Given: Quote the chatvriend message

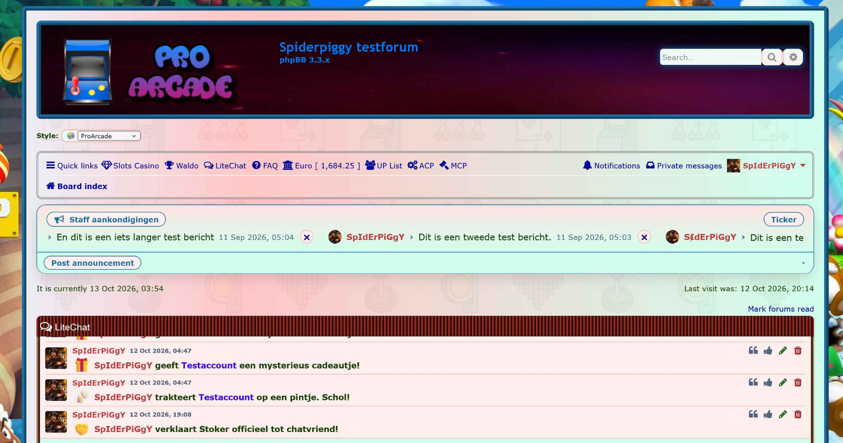Looking at the screenshot, I should 753,414.
